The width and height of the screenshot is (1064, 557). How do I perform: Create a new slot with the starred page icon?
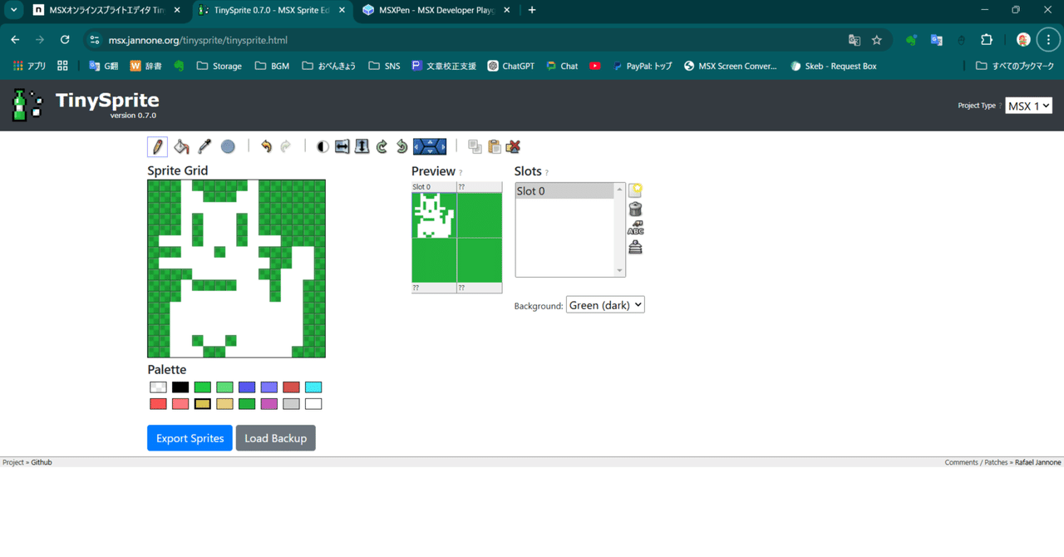click(635, 190)
